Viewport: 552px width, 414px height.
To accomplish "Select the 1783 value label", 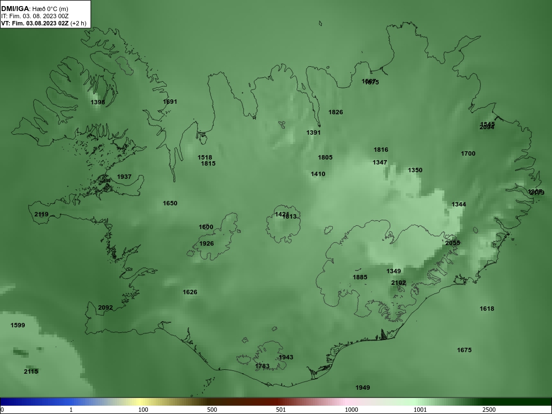I will point(262,366).
